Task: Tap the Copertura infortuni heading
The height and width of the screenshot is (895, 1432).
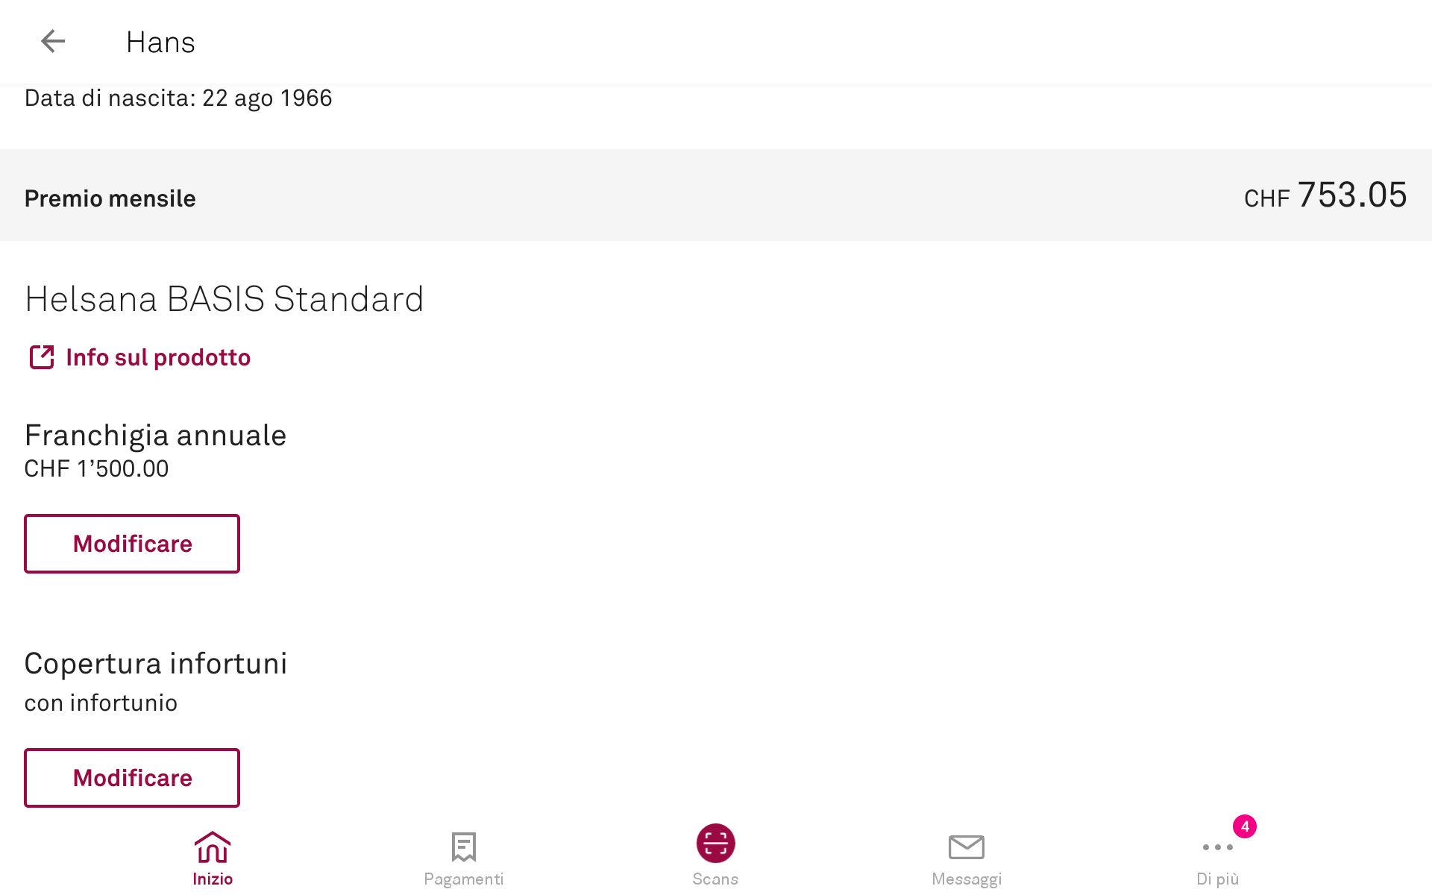Action: tap(156, 664)
